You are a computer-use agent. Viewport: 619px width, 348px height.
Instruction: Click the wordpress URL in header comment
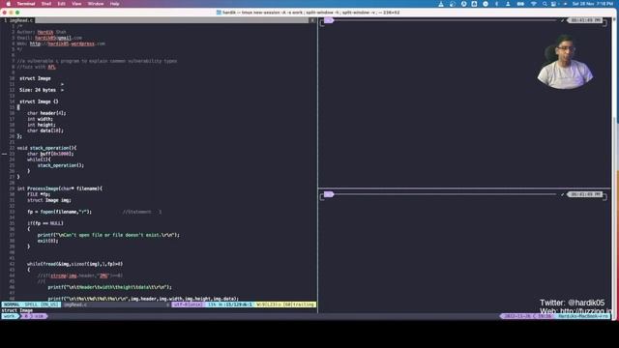point(68,43)
